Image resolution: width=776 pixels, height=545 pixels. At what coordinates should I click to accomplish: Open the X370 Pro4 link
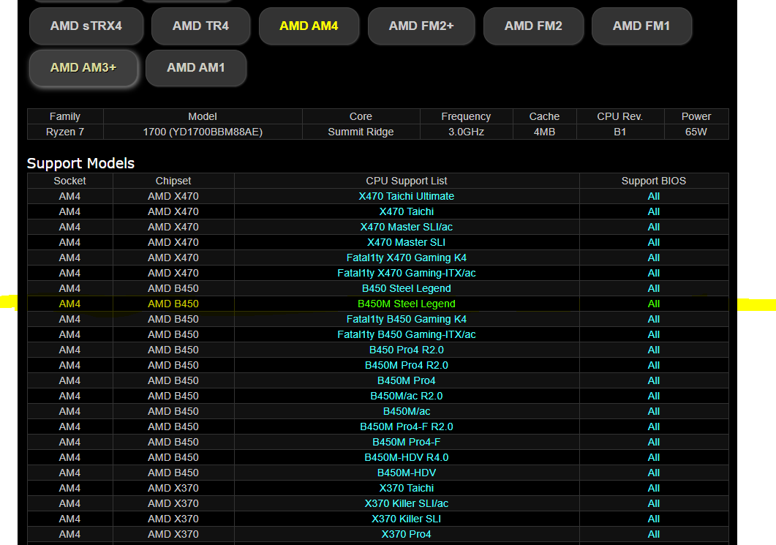[407, 533]
